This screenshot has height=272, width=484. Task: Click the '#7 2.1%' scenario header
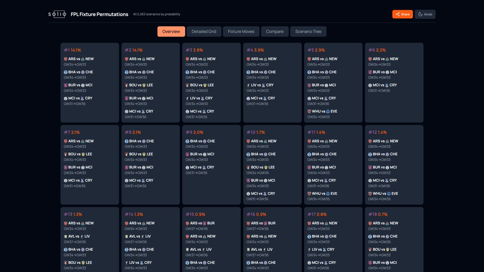72,132
